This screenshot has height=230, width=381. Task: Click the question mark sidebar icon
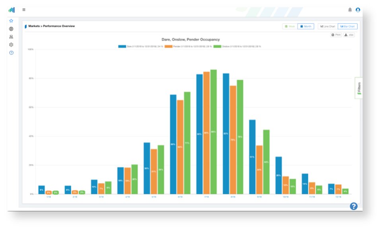(x=12, y=53)
